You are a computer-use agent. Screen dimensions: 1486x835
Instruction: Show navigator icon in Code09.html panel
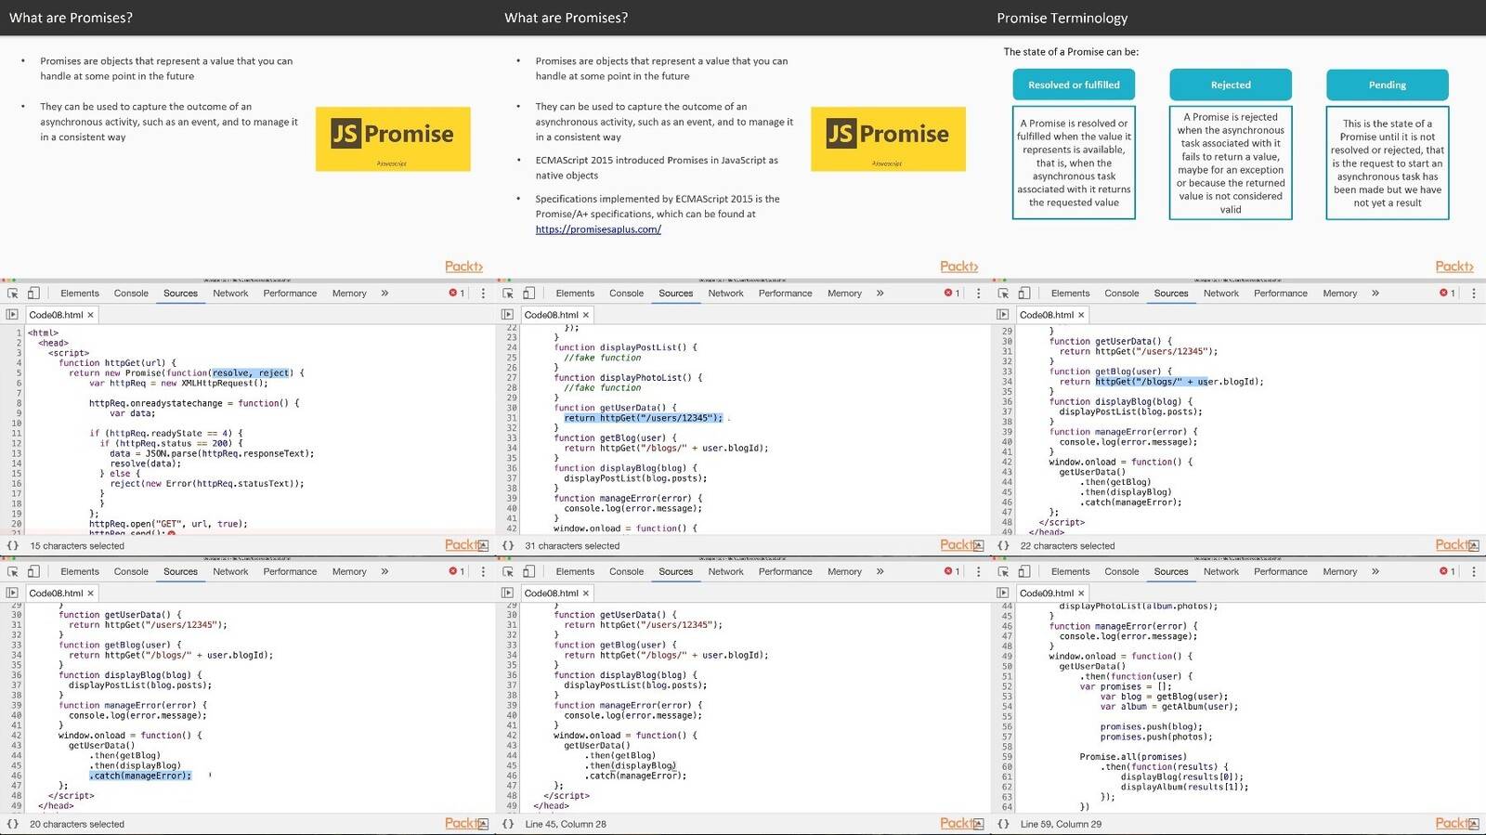click(x=1002, y=593)
